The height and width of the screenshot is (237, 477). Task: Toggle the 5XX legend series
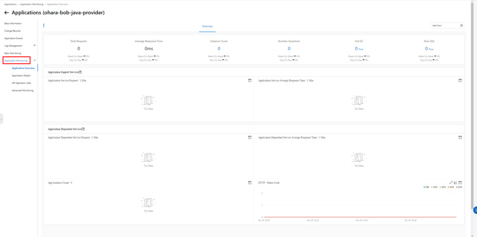point(460,187)
